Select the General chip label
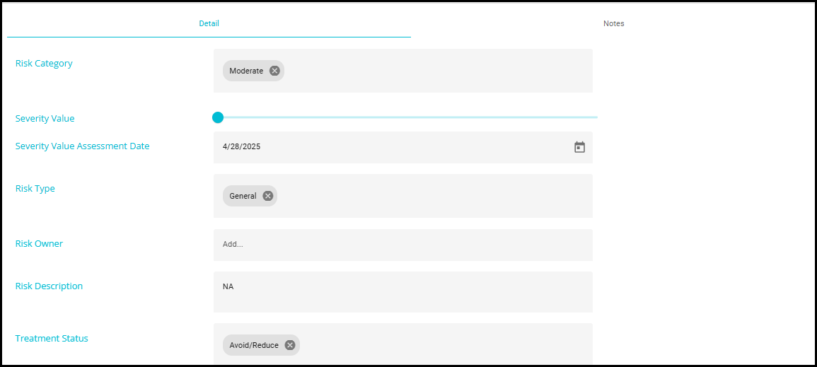 point(243,196)
